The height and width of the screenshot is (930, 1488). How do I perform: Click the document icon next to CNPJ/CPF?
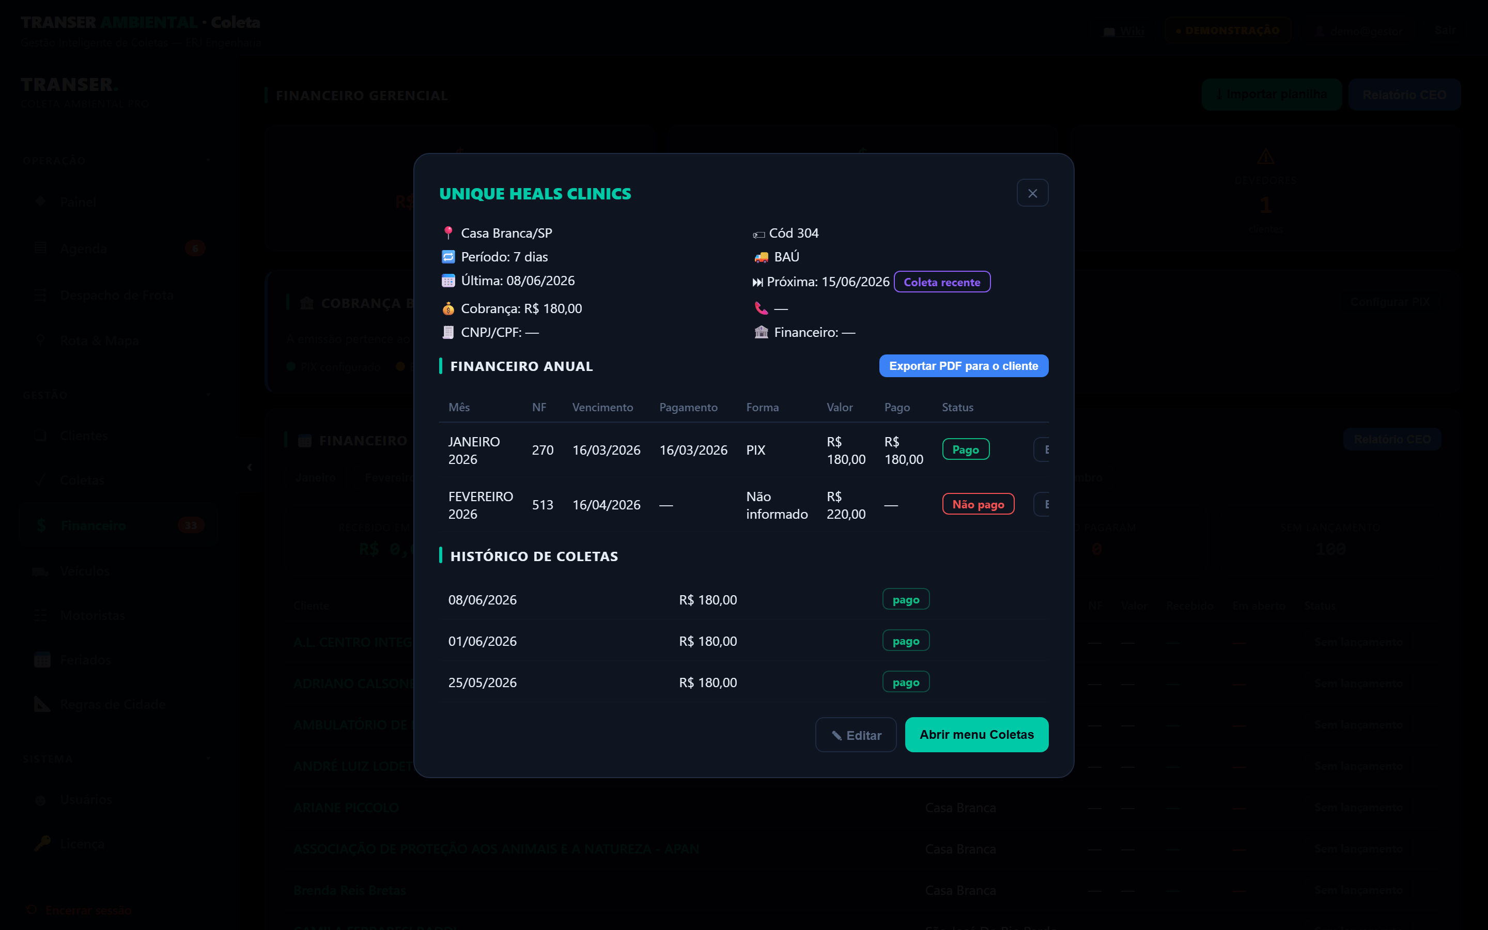coord(448,332)
